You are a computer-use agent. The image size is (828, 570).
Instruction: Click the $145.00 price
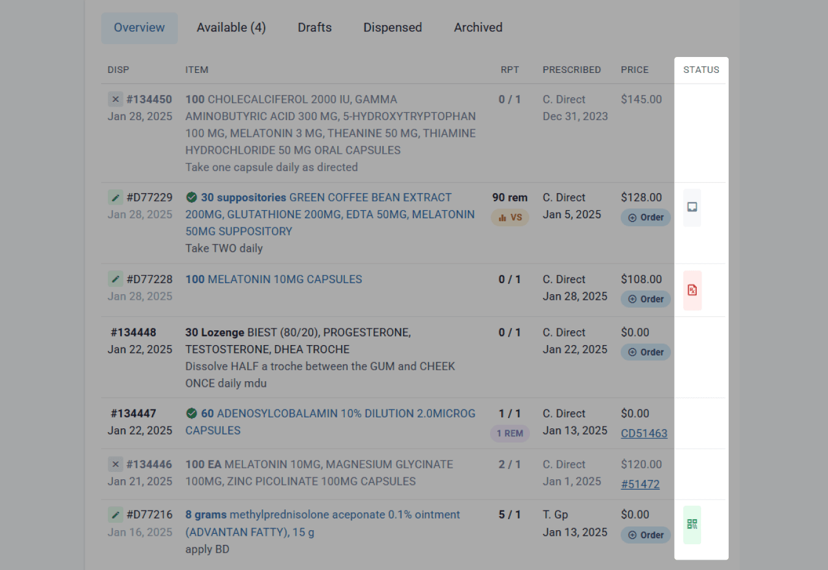642,99
